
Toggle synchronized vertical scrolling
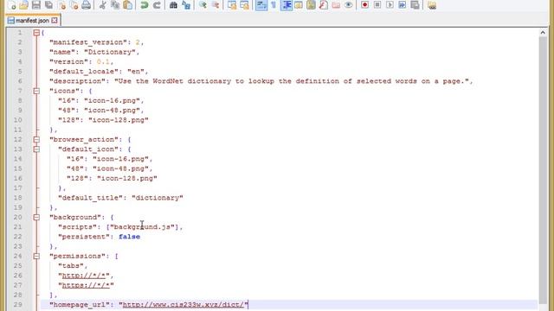pyautogui.click(x=232, y=5)
